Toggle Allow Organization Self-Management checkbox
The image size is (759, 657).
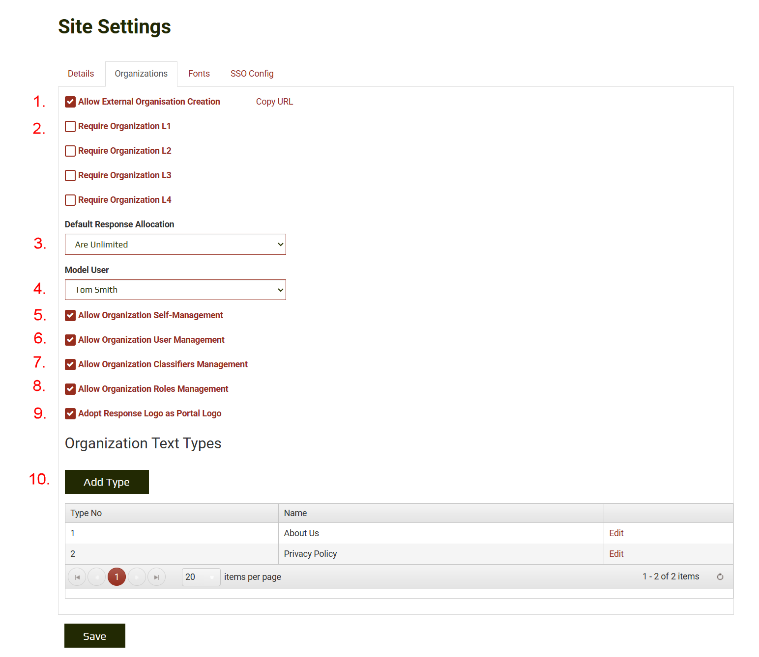(x=70, y=315)
